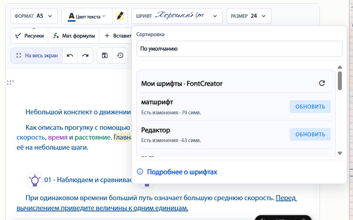Open Мат. формулы formula tool
This screenshot has width=353, height=220.
click(x=74, y=36)
